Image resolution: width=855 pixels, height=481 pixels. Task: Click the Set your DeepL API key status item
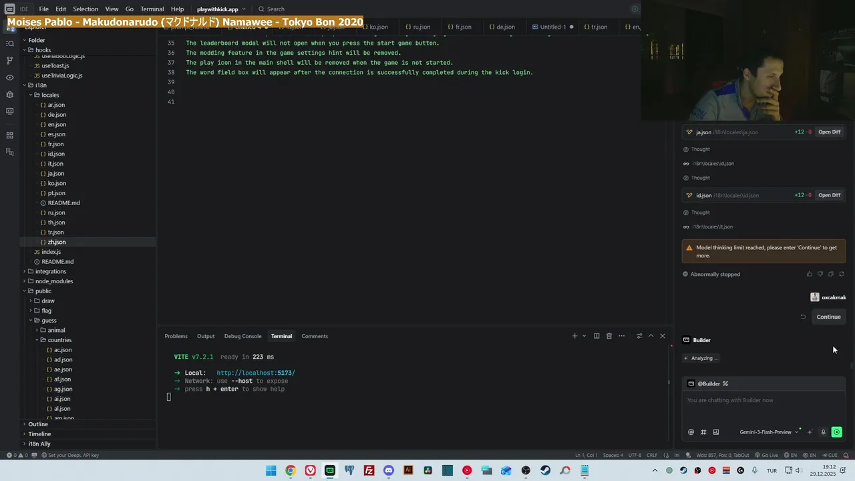point(70,456)
